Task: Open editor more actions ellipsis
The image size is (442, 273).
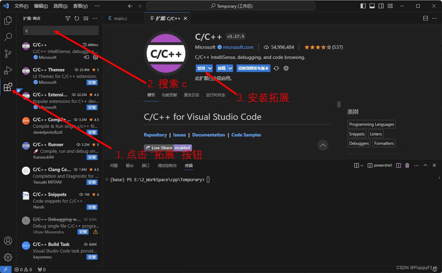Action: pos(434,18)
